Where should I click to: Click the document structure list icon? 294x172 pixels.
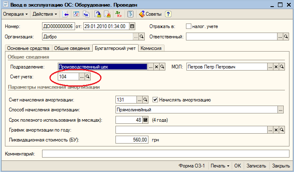coord(130,14)
